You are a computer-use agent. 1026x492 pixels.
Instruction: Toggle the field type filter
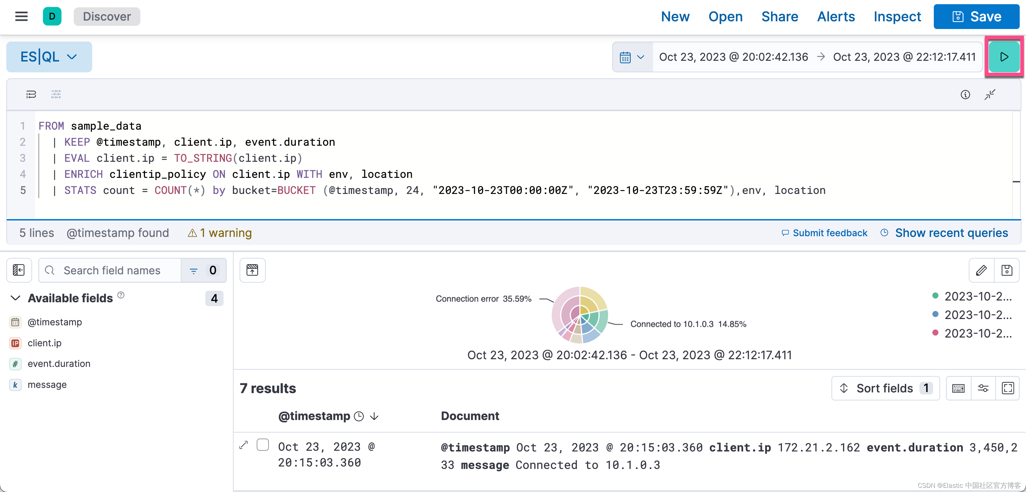(204, 270)
